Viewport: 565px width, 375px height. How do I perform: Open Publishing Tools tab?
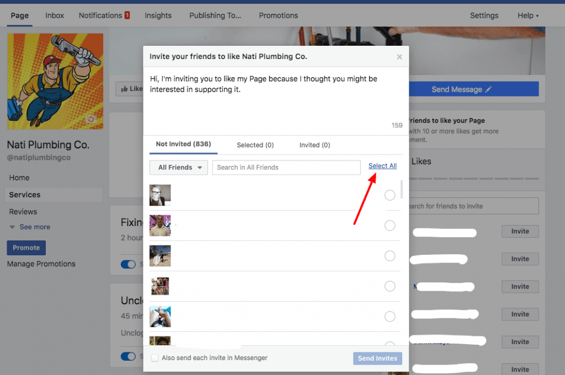215,15
